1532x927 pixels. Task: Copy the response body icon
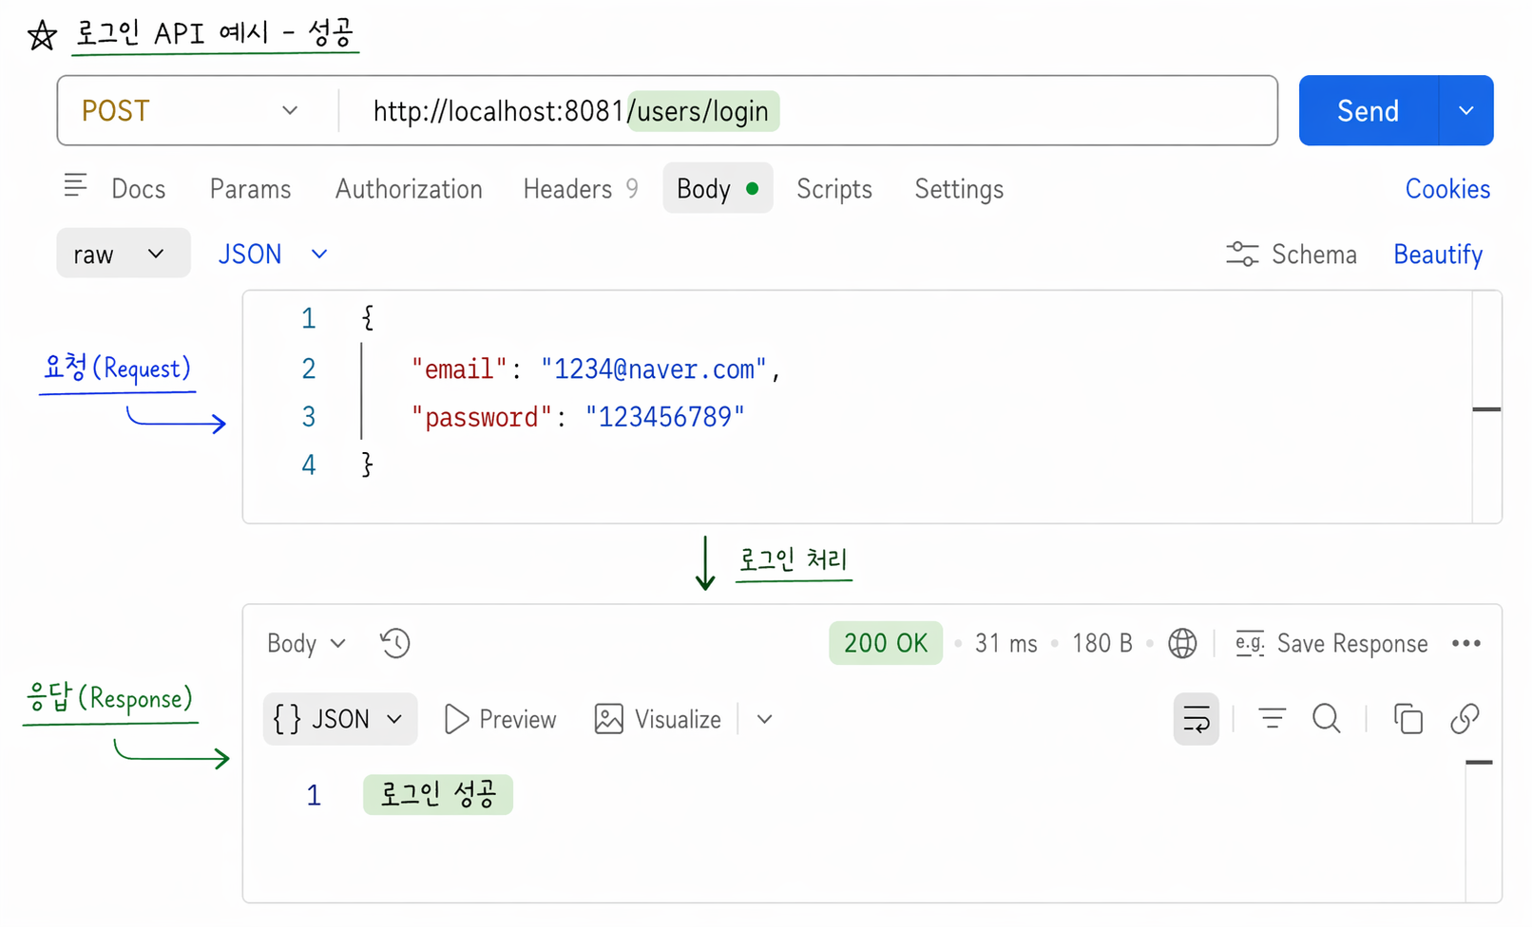tap(1408, 719)
